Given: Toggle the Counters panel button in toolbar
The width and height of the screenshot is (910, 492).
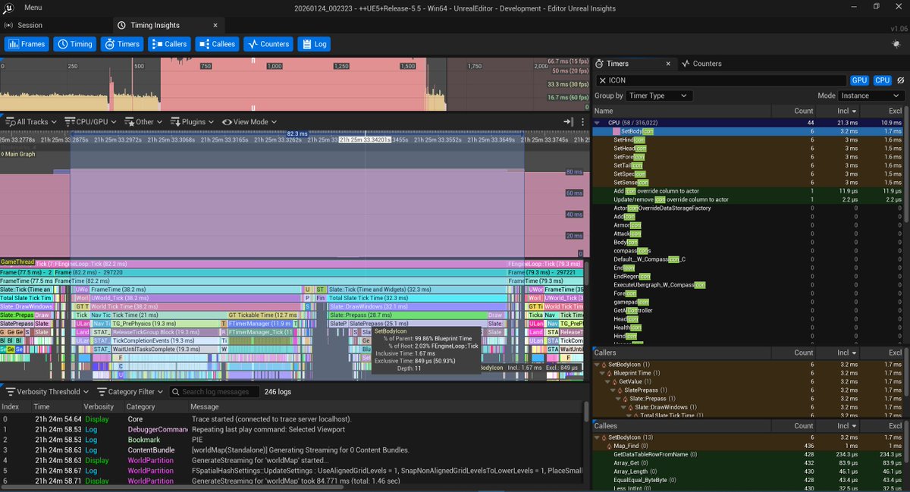Looking at the screenshot, I should (x=268, y=44).
